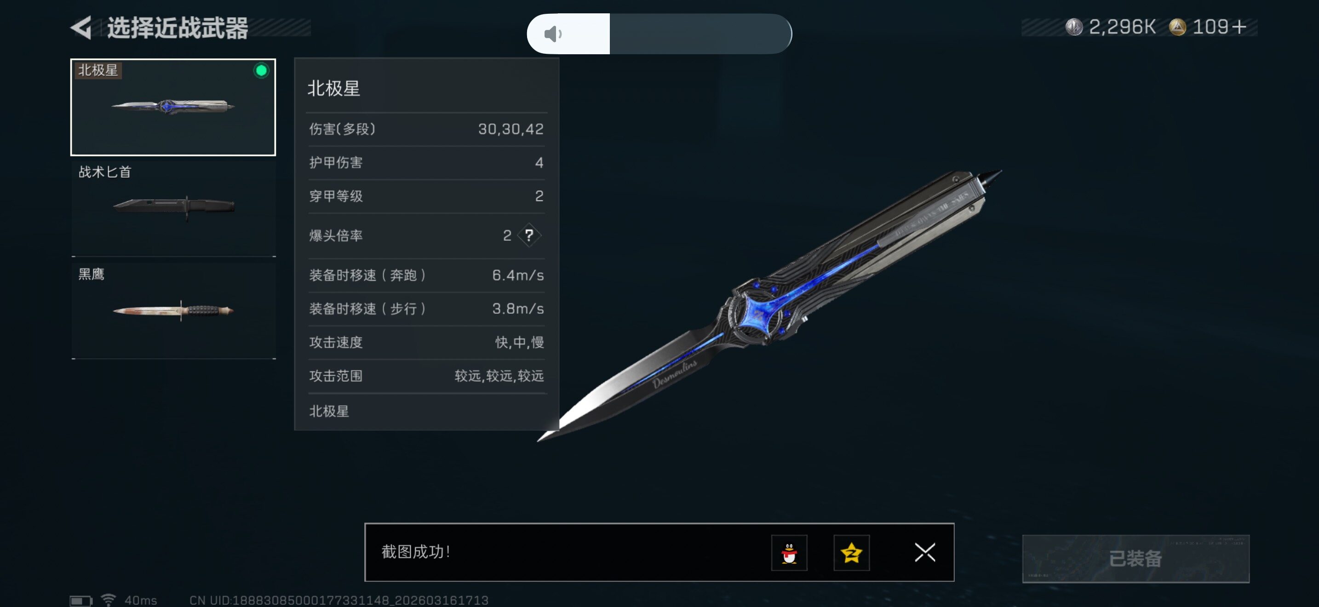Screen dimensions: 1319x607
Task: Click the 攻击速度 attack speed row
Action: pos(426,343)
